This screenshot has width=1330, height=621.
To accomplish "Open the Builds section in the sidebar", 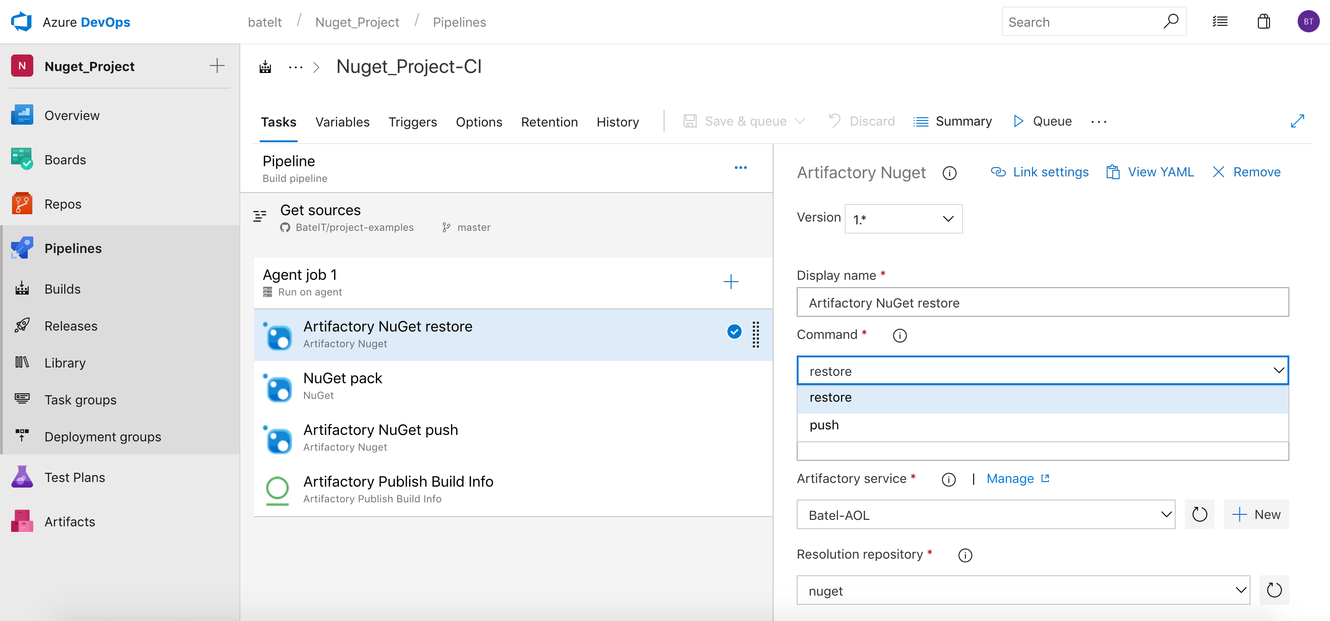I will [62, 288].
